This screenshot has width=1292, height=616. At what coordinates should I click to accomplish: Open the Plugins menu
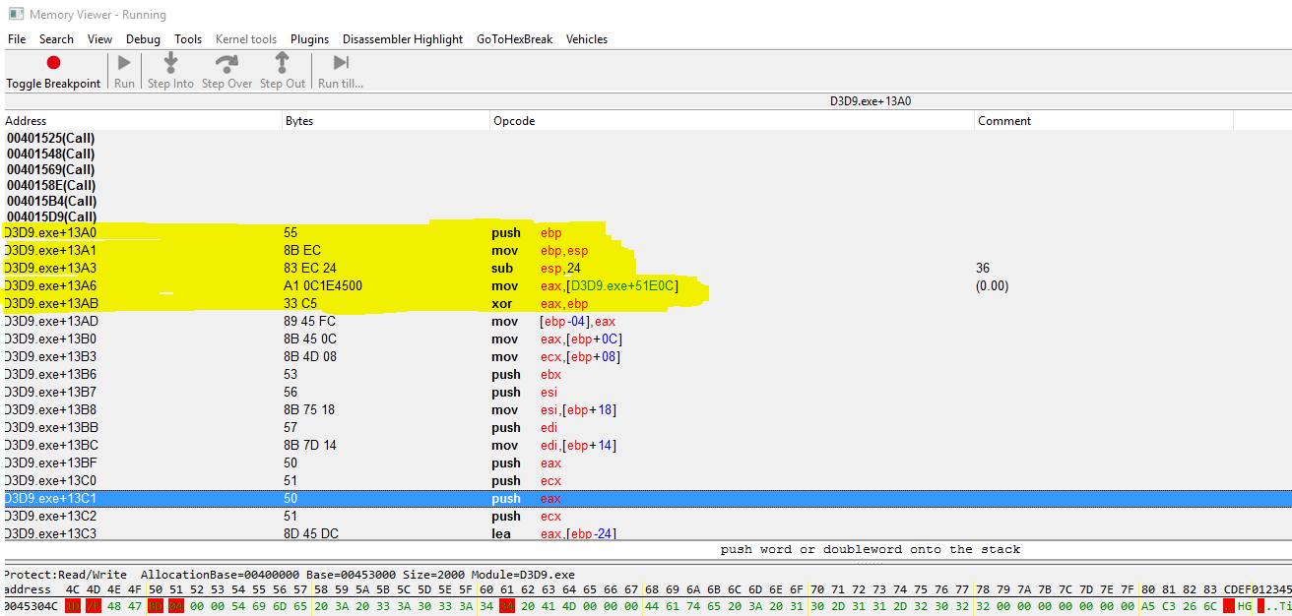click(x=309, y=39)
